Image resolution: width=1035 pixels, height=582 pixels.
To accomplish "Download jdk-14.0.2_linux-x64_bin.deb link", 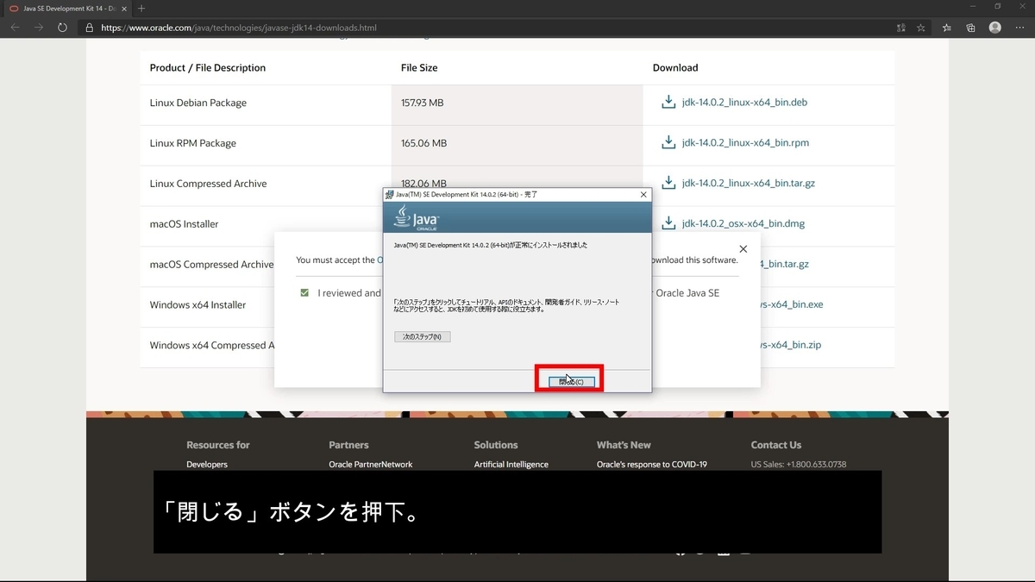I will 744,102.
